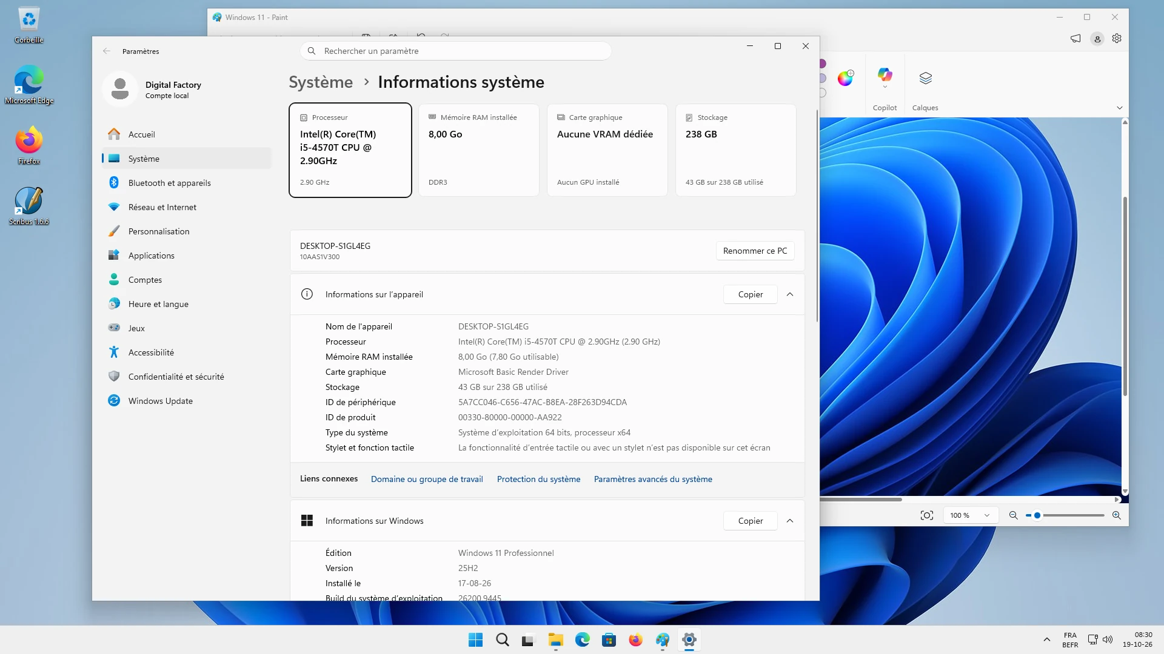
Task: Open the Paint account profile icon
Action: [x=1097, y=39]
